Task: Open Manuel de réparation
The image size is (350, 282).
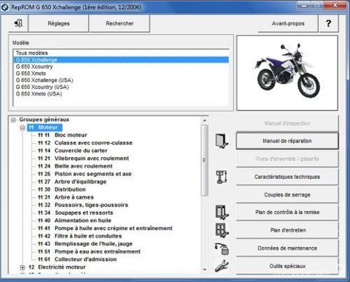Action: (x=287, y=141)
